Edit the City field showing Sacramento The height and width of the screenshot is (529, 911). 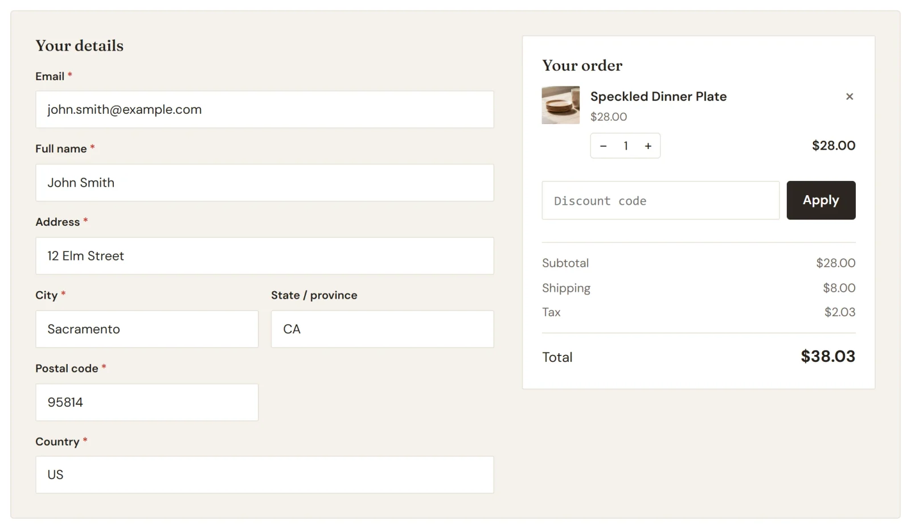coord(147,329)
